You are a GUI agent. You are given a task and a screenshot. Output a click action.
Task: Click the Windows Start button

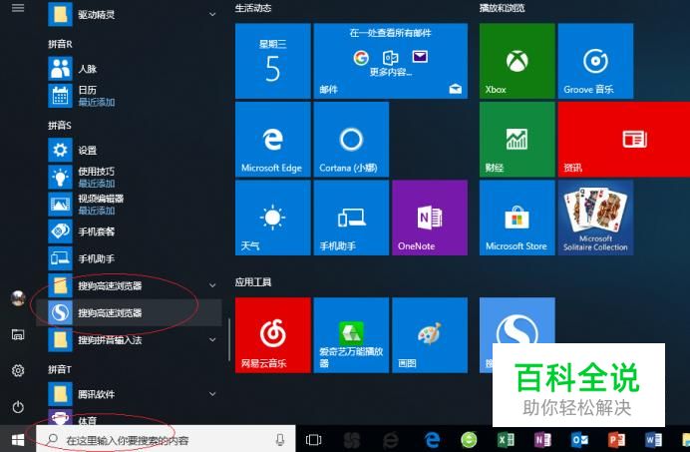point(18,439)
